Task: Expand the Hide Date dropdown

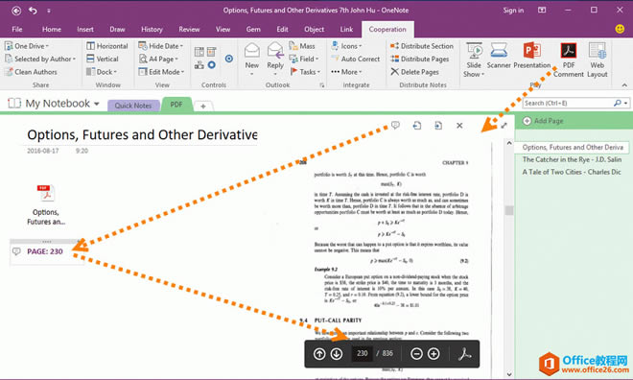Action: click(x=161, y=46)
